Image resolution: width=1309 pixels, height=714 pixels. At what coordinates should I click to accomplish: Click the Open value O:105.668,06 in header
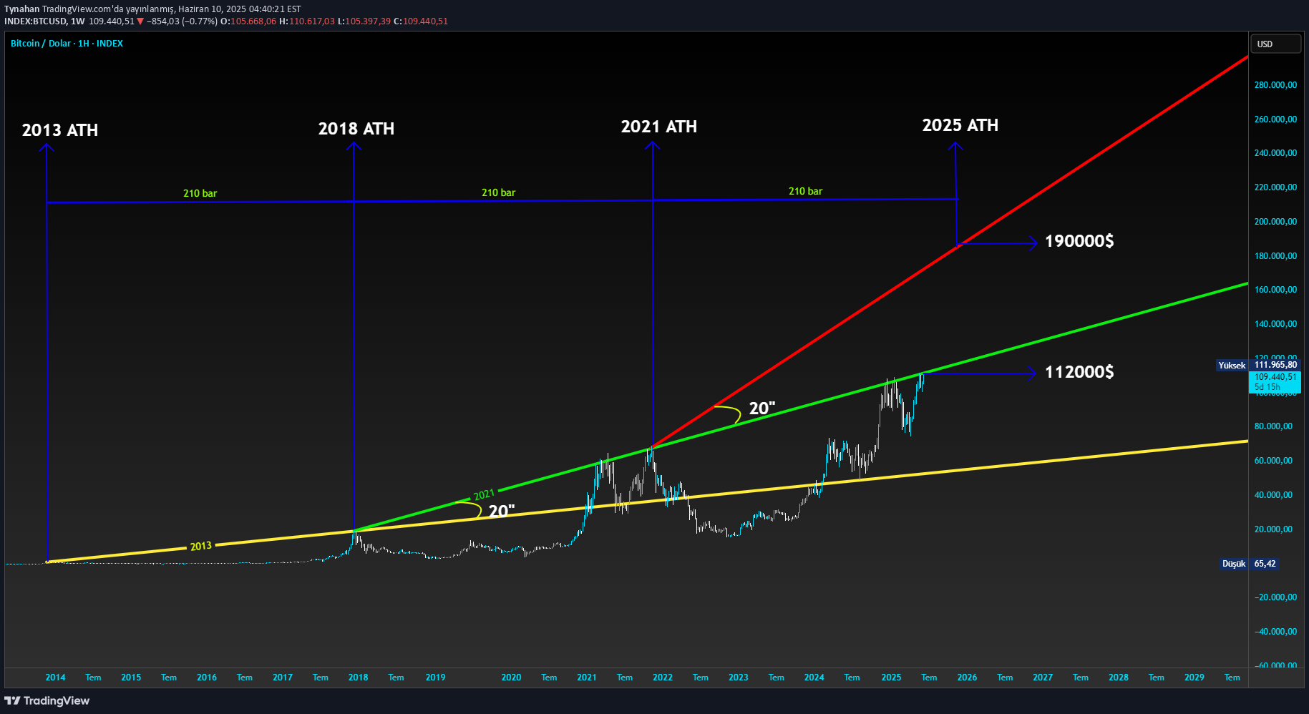(x=248, y=21)
